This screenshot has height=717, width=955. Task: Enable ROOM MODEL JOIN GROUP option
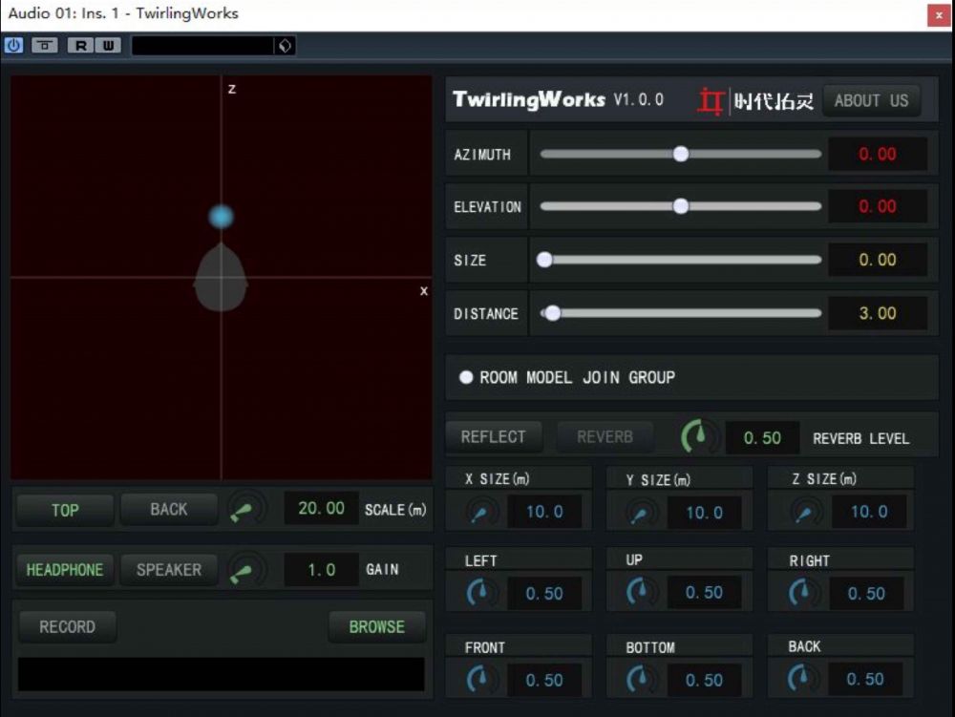[466, 377]
